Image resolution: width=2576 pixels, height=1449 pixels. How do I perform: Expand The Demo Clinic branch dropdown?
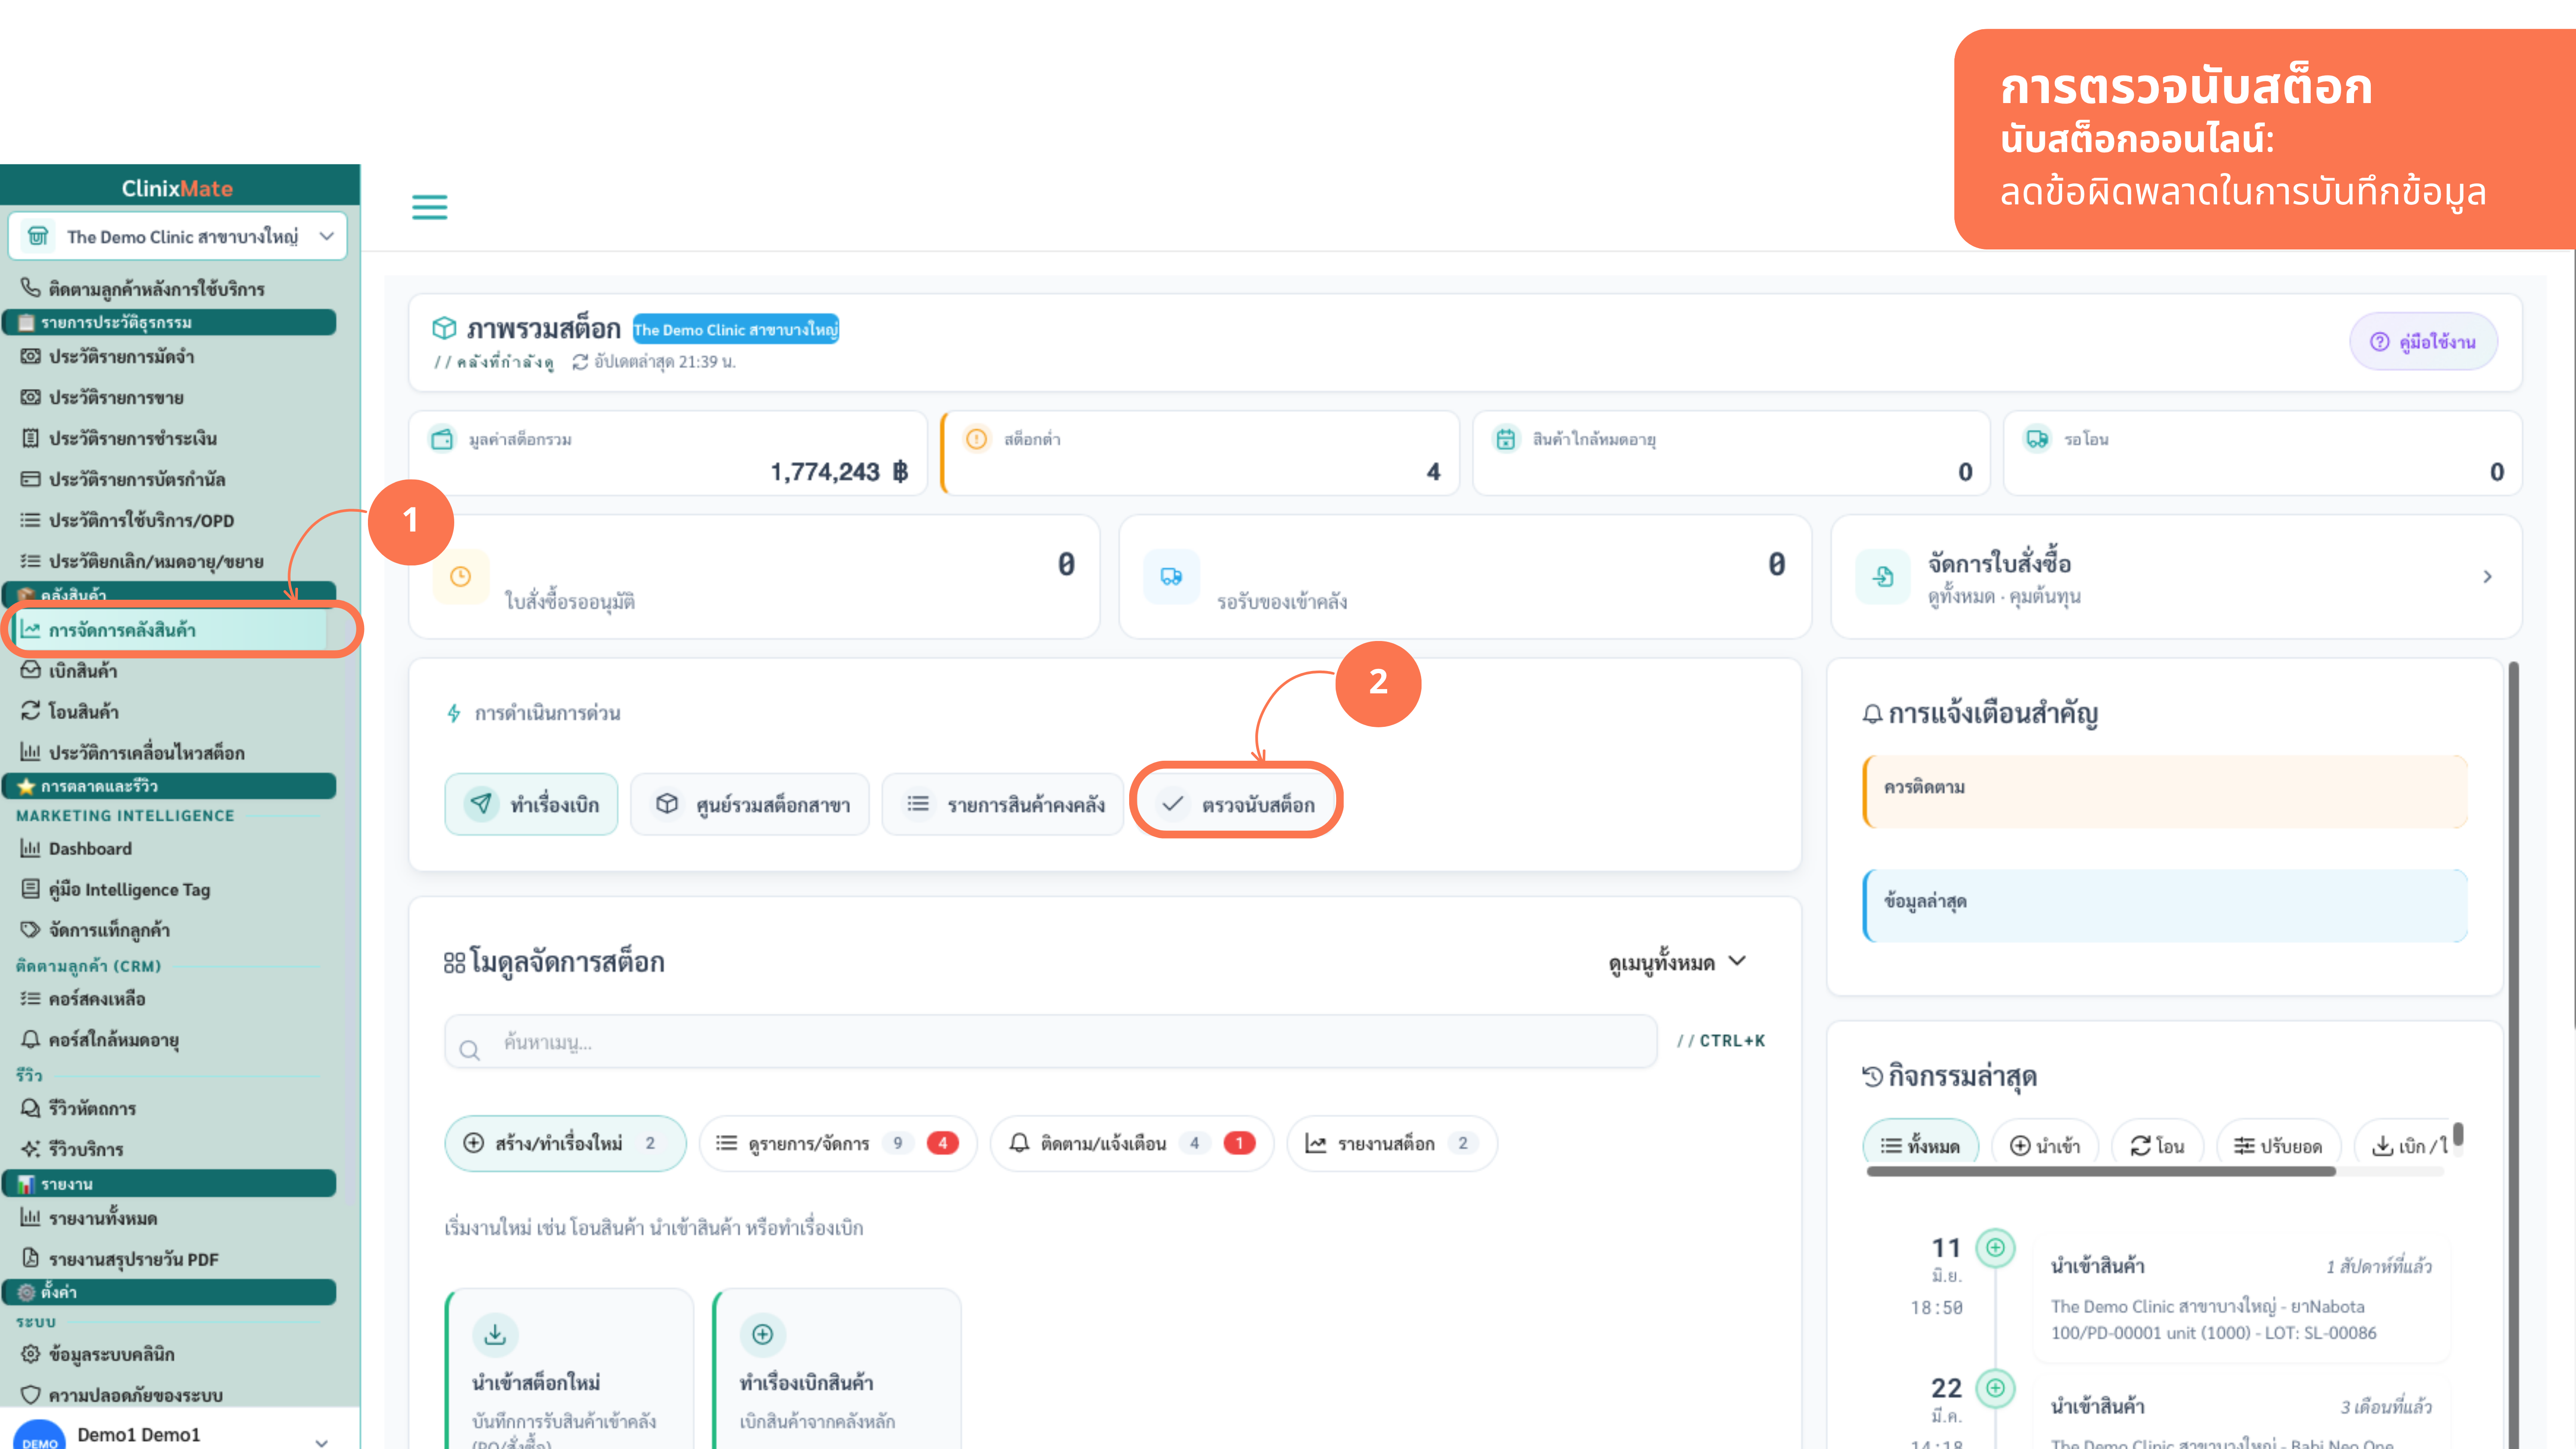pyautogui.click(x=178, y=236)
